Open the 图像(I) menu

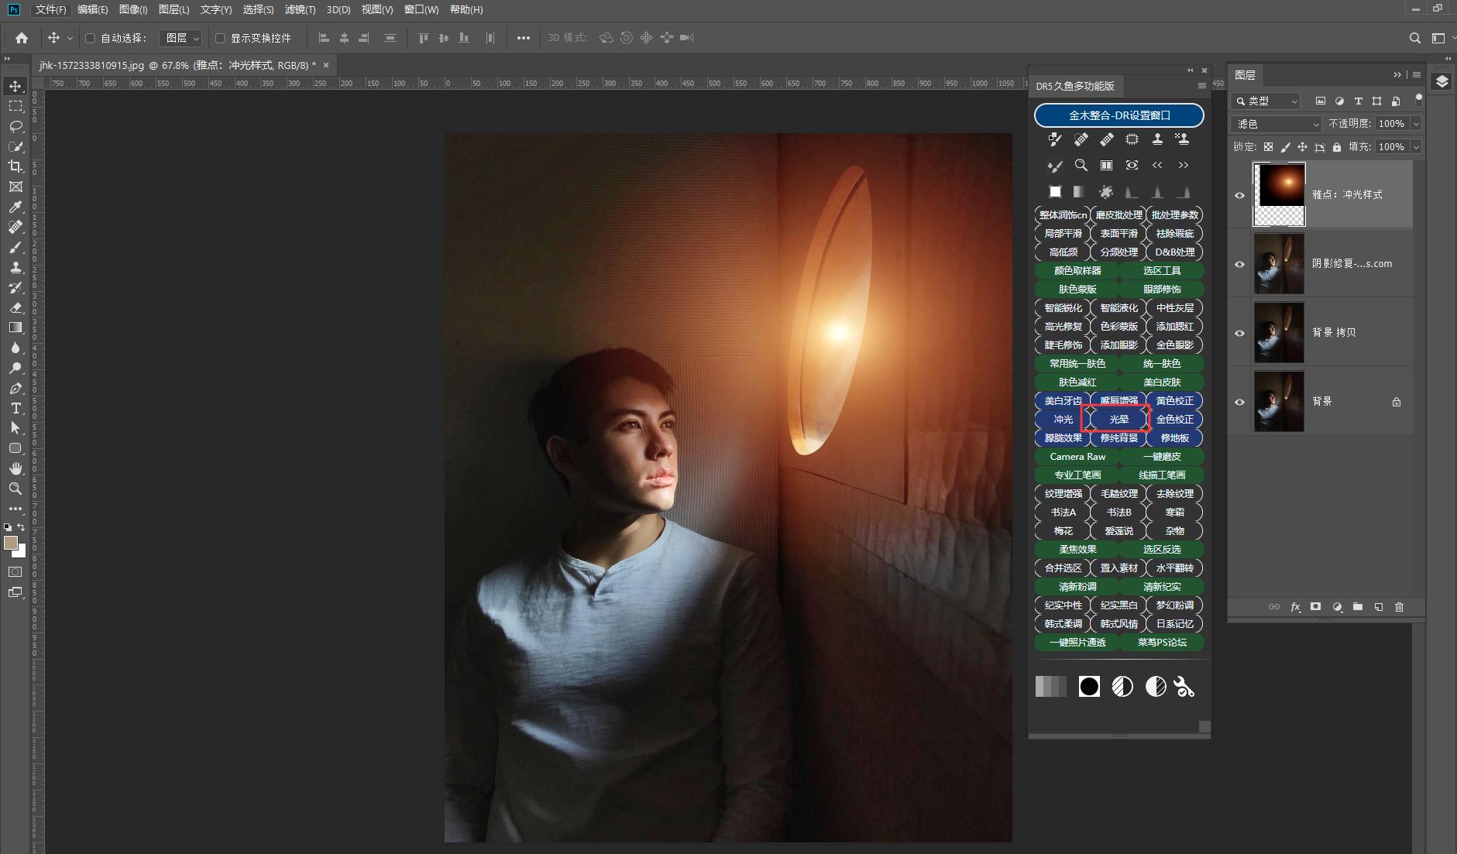pyautogui.click(x=133, y=9)
